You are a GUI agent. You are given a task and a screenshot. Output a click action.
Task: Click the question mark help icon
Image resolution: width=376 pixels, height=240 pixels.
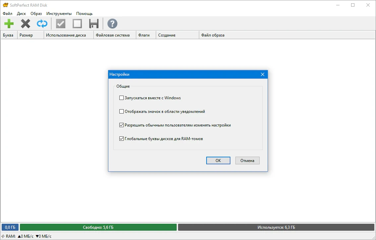(112, 24)
